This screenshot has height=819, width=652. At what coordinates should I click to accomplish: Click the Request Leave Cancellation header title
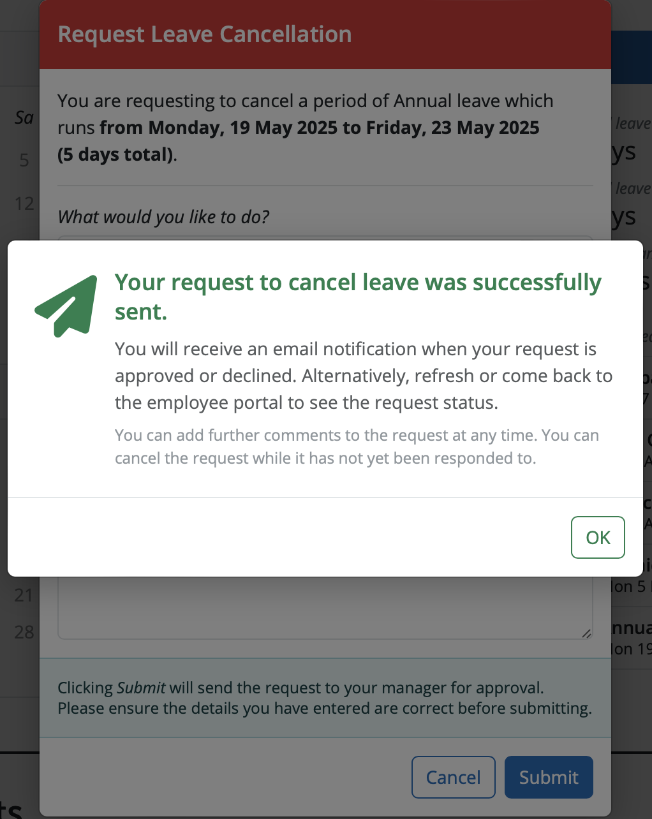tap(205, 34)
